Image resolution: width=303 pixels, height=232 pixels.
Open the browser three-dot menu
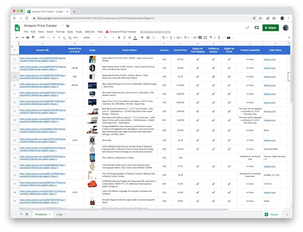coord(288,18)
